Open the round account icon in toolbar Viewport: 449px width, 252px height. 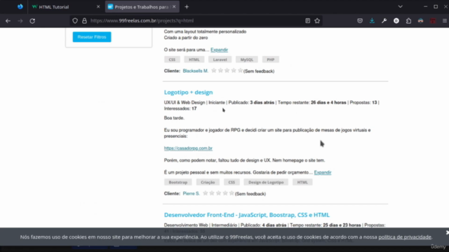396,21
